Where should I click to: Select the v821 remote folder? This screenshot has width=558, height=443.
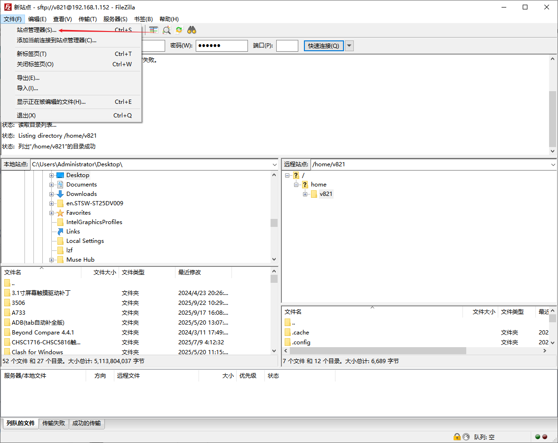326,194
